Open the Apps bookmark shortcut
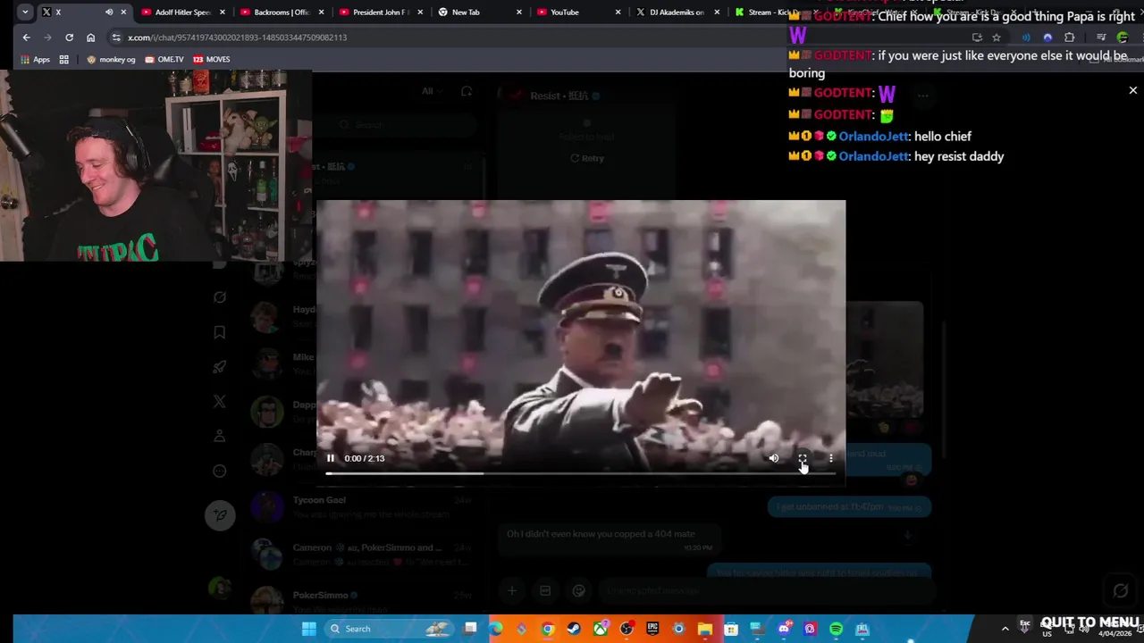 35,60
